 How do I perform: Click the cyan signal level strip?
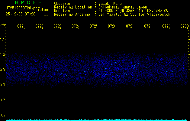(x=91, y=120)
